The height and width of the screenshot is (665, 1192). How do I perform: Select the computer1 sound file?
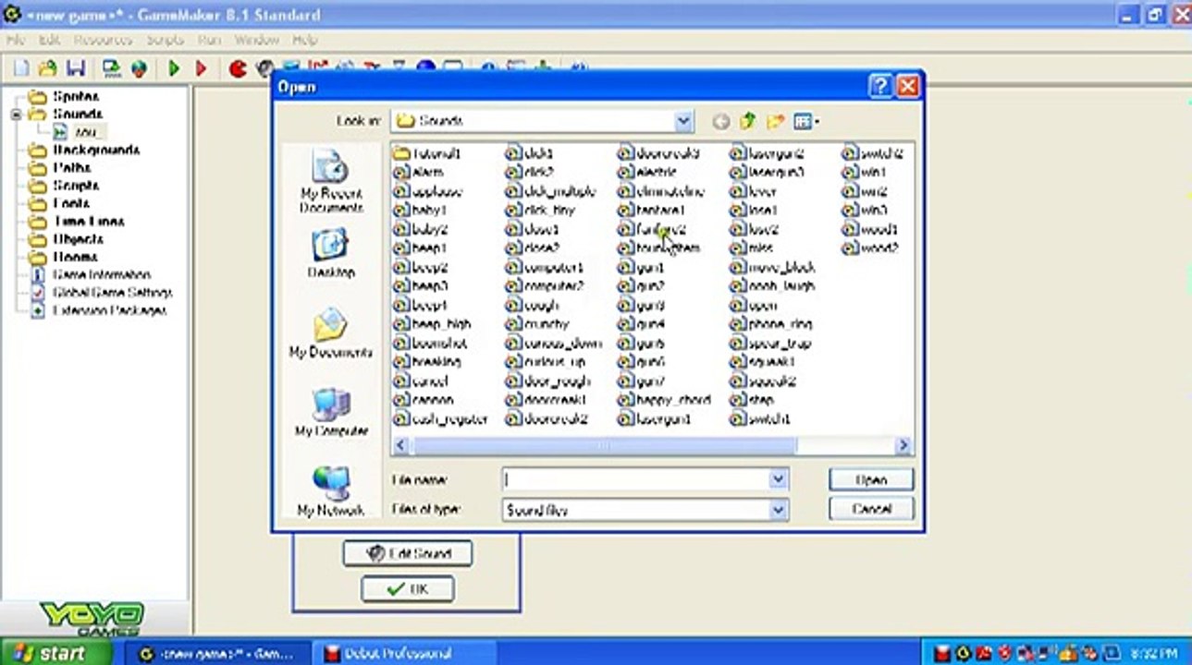pyautogui.click(x=545, y=267)
